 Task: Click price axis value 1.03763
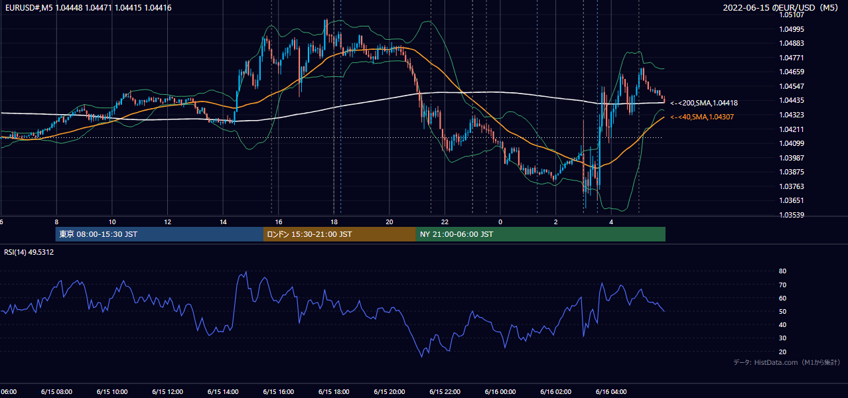point(792,186)
